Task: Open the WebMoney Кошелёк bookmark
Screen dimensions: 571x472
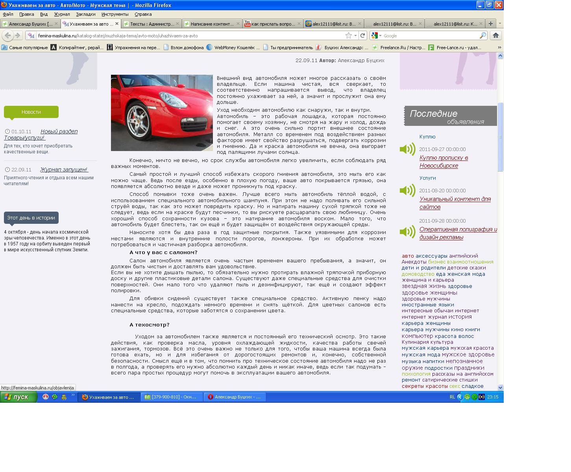Action: point(233,48)
